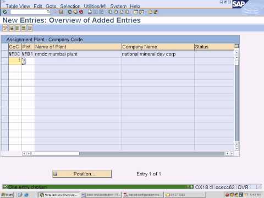This screenshot has height=198, width=264.
Task: Click the Copy As icon with arrow
Action: pyautogui.click(x=11, y=28)
